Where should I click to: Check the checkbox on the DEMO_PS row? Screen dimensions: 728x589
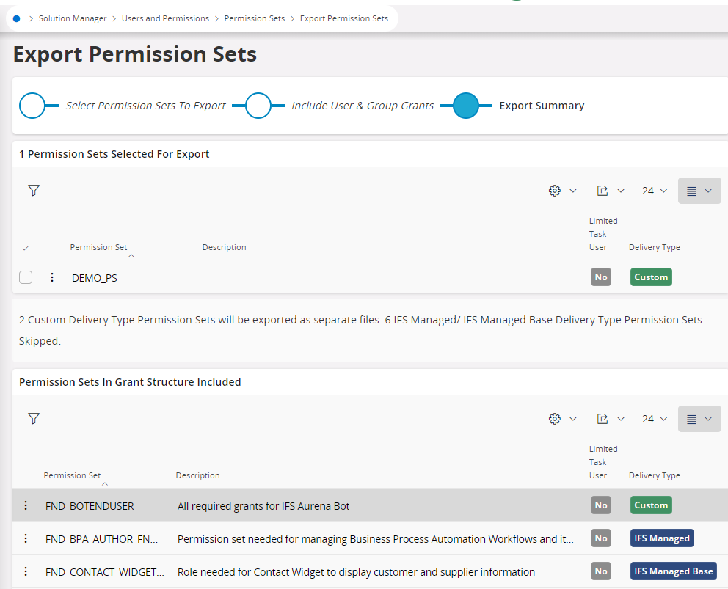tap(26, 277)
